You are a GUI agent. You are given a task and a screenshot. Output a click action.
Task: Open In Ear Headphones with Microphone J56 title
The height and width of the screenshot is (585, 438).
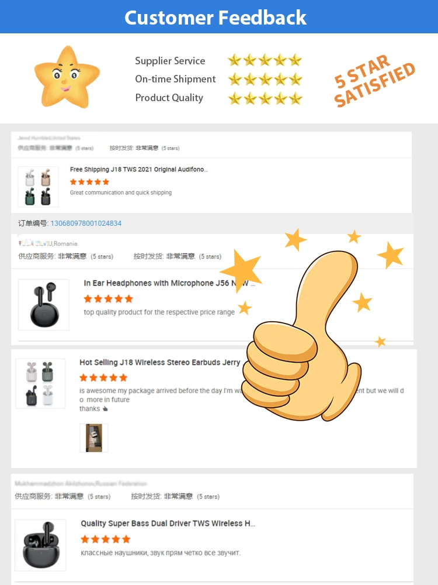[169, 283]
